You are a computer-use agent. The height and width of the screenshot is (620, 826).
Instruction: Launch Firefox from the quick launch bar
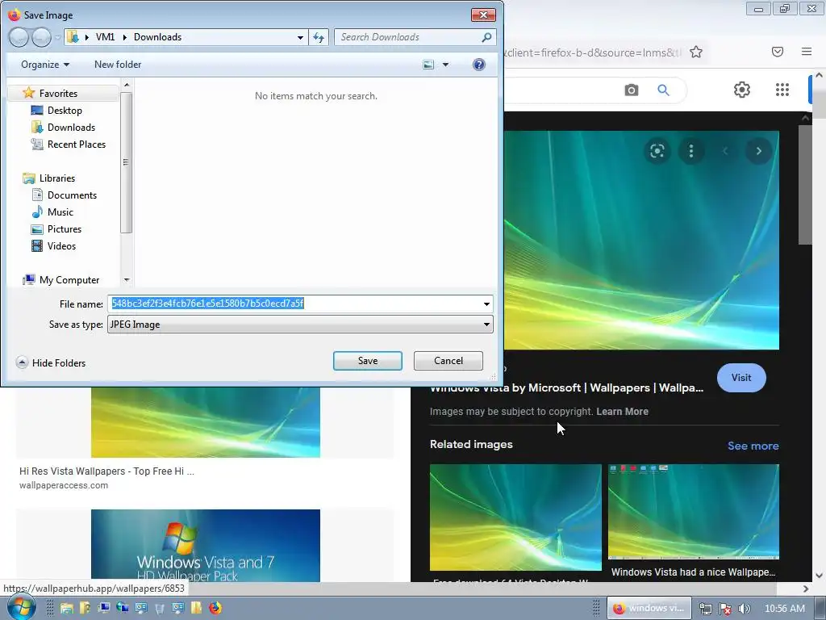click(215, 608)
